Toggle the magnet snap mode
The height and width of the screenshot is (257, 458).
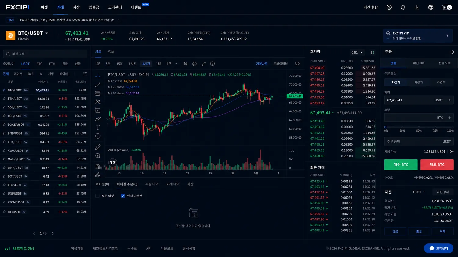click(x=98, y=167)
